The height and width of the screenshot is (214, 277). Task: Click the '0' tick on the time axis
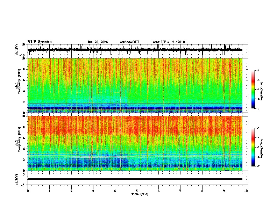[28, 191]
